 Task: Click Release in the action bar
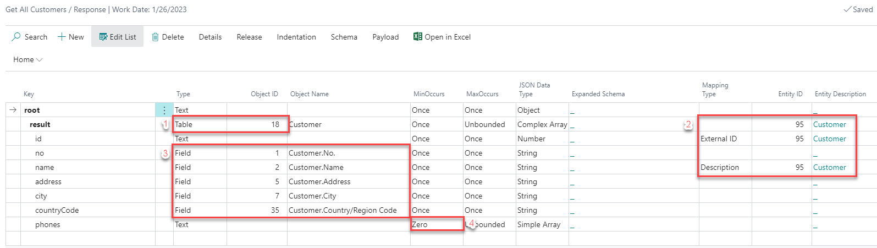(249, 37)
